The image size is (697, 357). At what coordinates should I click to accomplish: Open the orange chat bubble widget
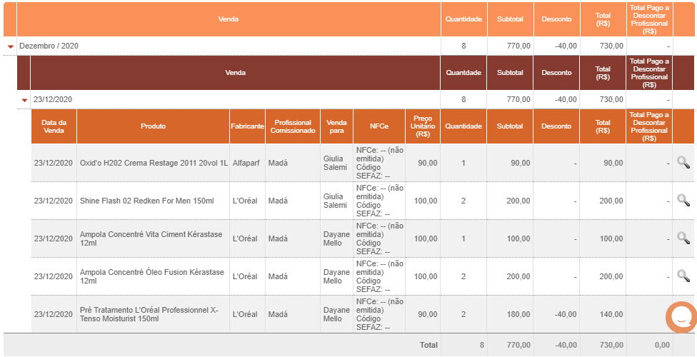[x=681, y=317]
